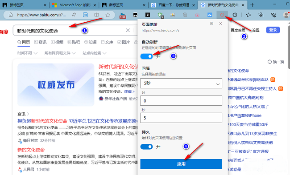Close the auto-refresh popup panel

pos(220,24)
